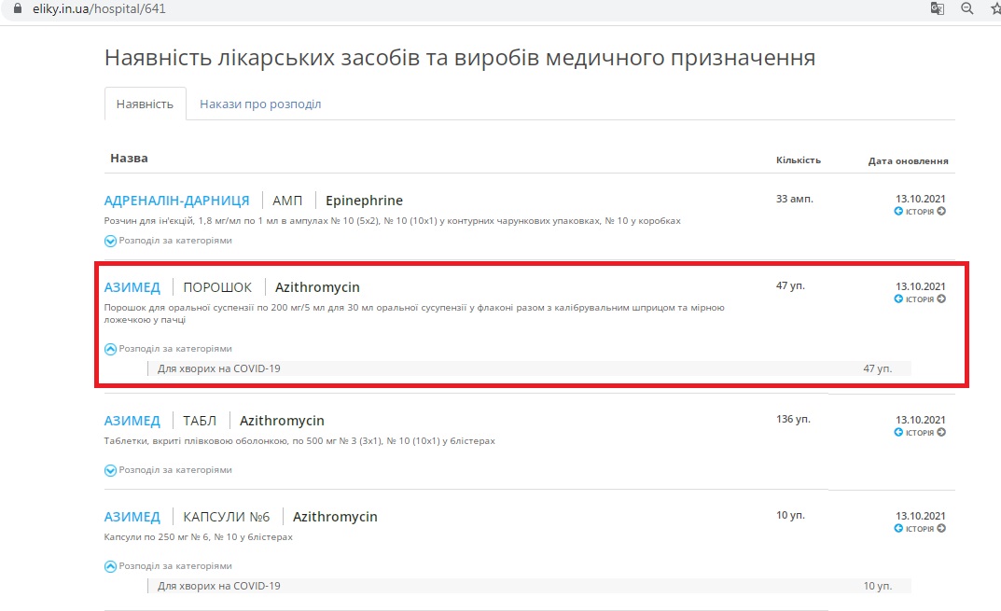Viewport: 1001px width, 611px height.
Task: Click gray history forward arrow for Азимед порошок
Action: [x=941, y=299]
